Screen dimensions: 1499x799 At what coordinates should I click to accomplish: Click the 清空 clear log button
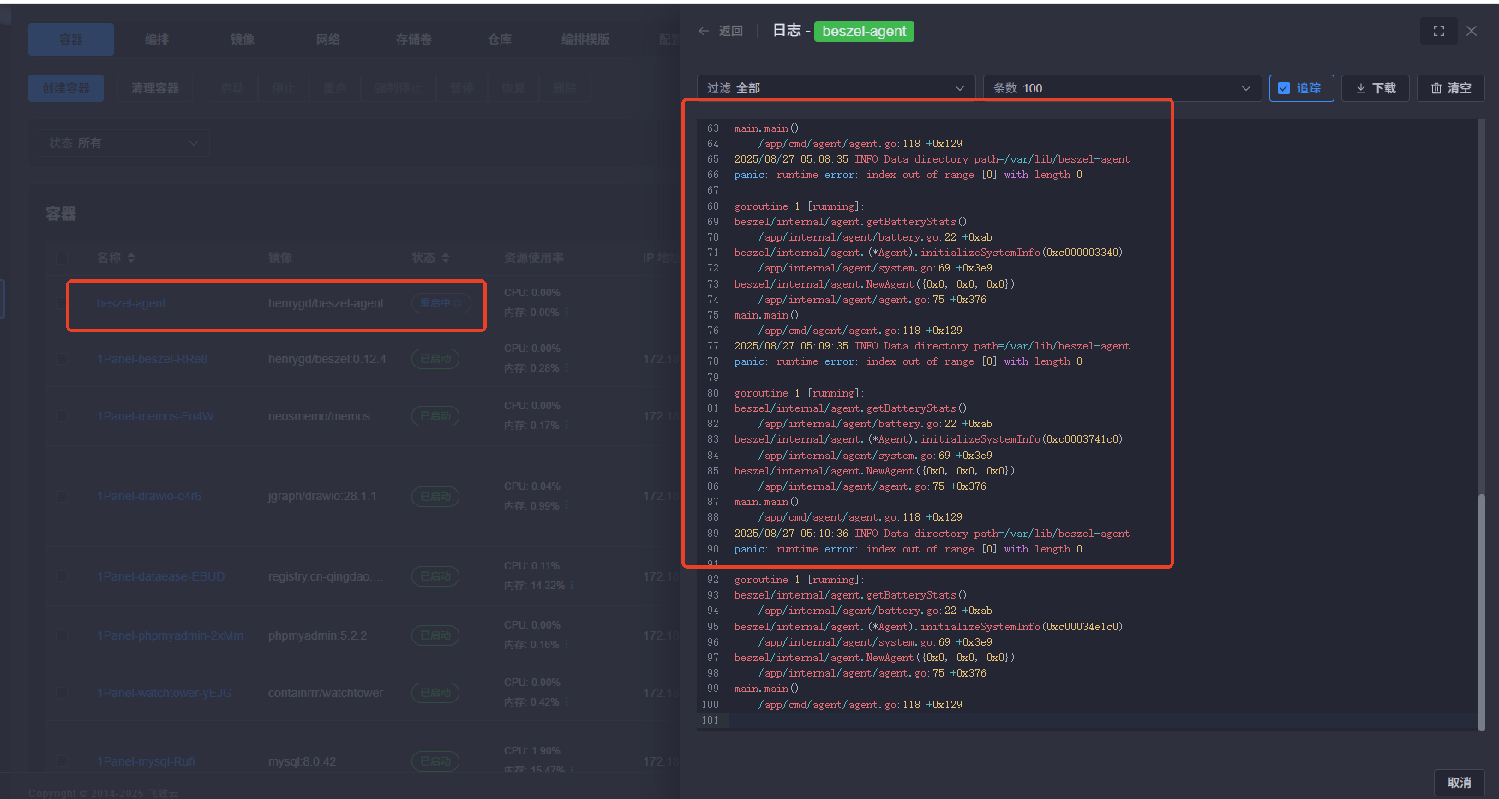click(1451, 88)
